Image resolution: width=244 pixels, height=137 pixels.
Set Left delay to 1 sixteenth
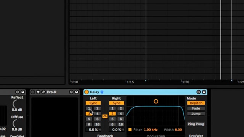coord(89,108)
